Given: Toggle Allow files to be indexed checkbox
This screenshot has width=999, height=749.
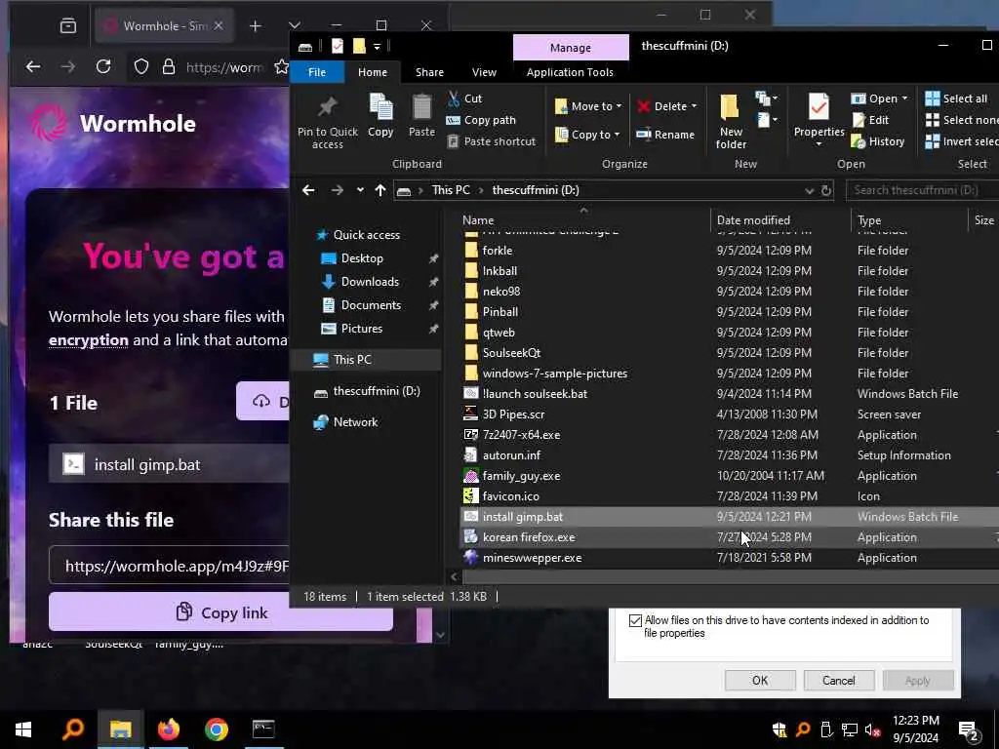Looking at the screenshot, I should point(634,620).
